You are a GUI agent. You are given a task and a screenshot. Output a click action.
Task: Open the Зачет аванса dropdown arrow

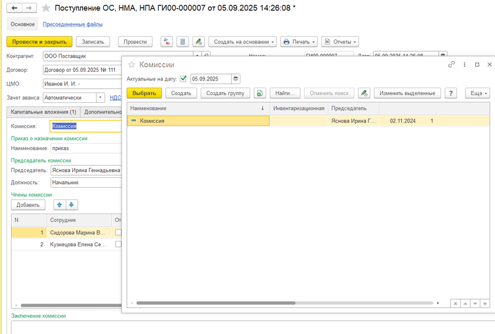click(x=100, y=98)
